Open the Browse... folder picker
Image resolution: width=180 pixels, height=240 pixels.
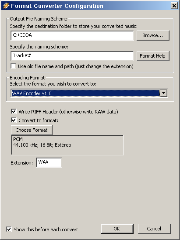coord(153,35)
